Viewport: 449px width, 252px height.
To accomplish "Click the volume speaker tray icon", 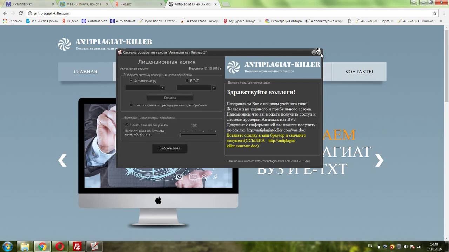I will click(x=406, y=246).
